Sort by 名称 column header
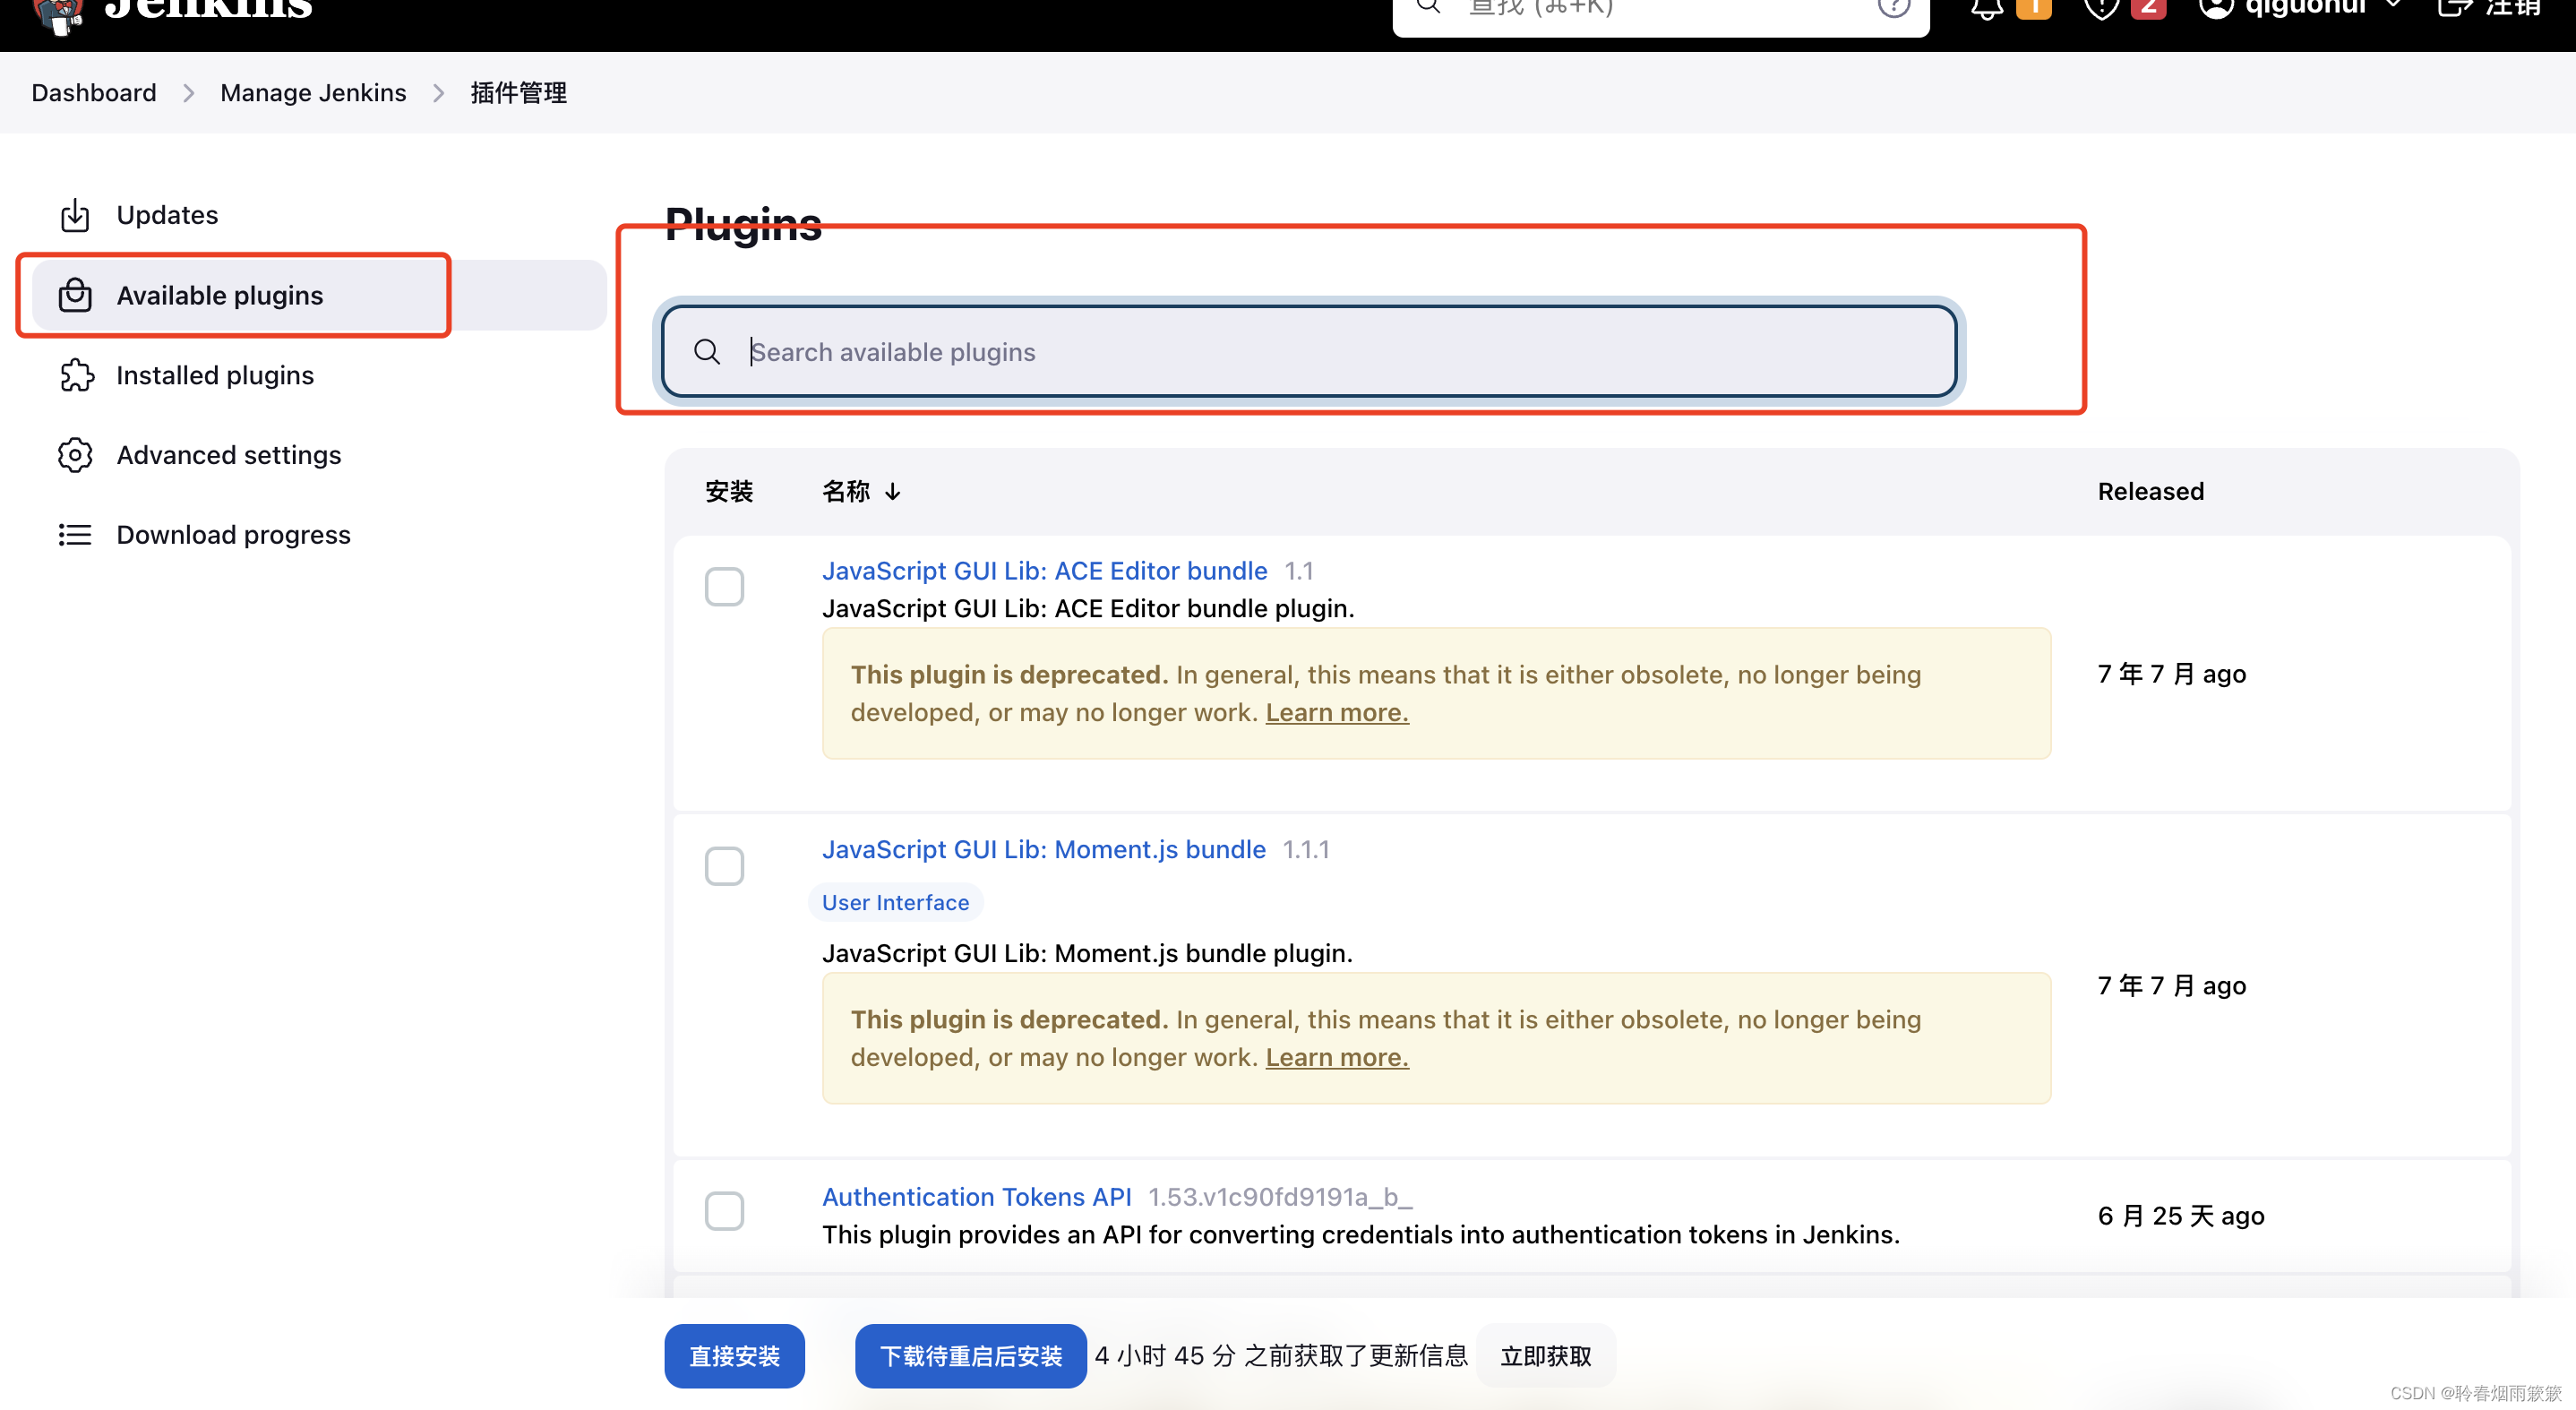Viewport: 2576px width, 1410px height. pyautogui.click(x=861, y=491)
